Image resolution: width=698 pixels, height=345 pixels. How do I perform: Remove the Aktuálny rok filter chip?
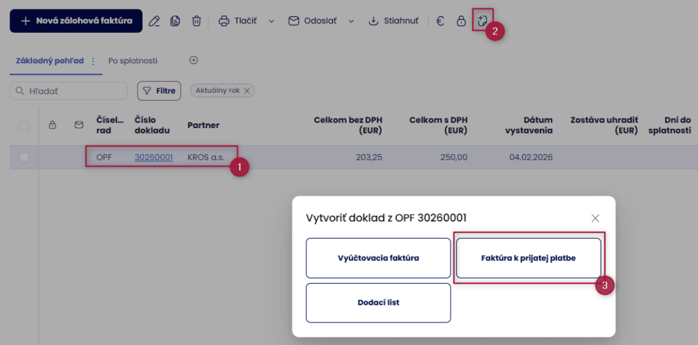click(x=247, y=90)
